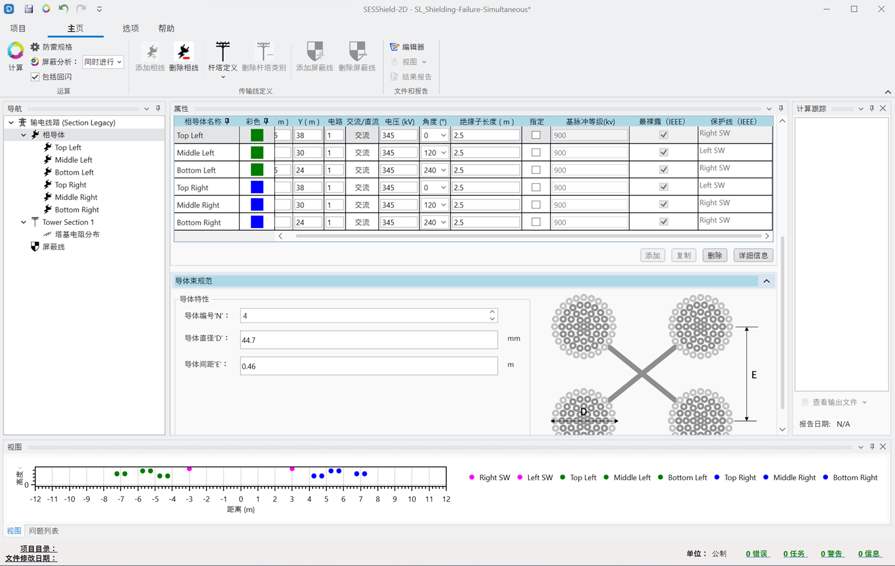Open the 杆塔定义 tower definition tool
Viewport: 895px width, 566px height.
(223, 52)
